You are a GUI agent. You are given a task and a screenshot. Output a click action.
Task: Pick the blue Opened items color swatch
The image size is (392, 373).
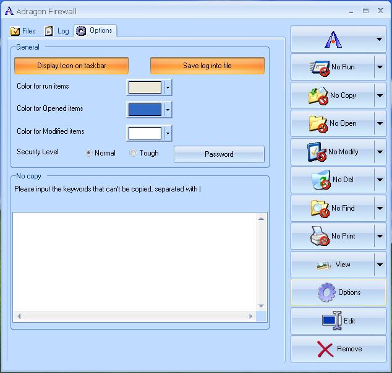pyautogui.click(x=145, y=110)
